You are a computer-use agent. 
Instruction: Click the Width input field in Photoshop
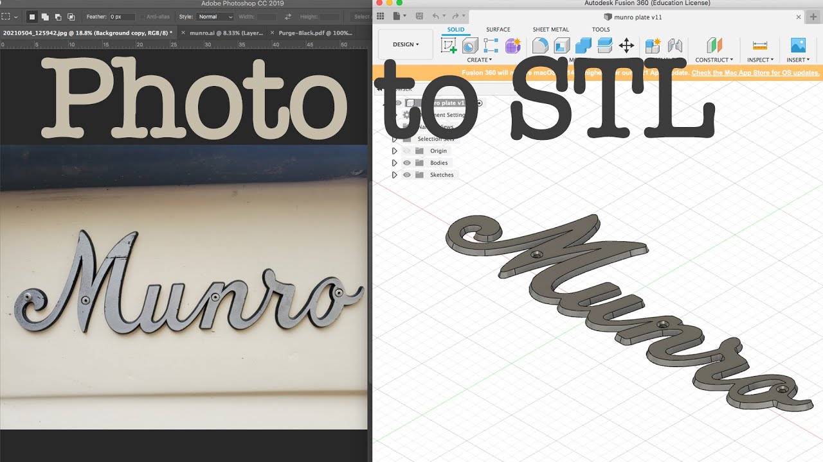tap(267, 17)
